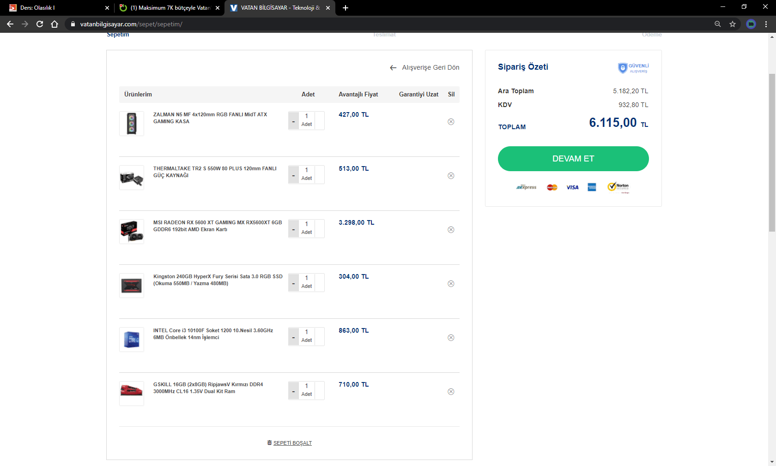Close the 'Ders: Olasılık I' tab

(x=107, y=8)
